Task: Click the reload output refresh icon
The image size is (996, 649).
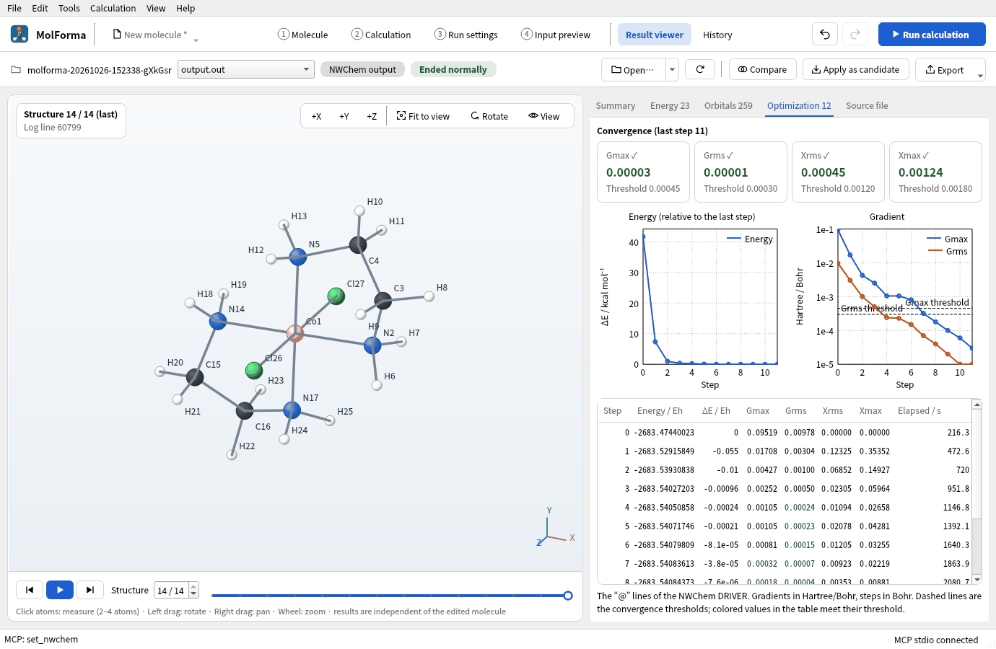Action: tap(700, 69)
